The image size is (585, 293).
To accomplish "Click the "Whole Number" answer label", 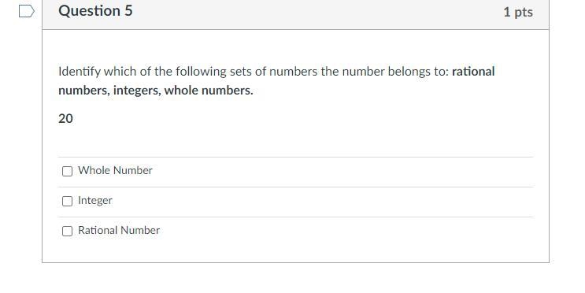I will click(115, 171).
